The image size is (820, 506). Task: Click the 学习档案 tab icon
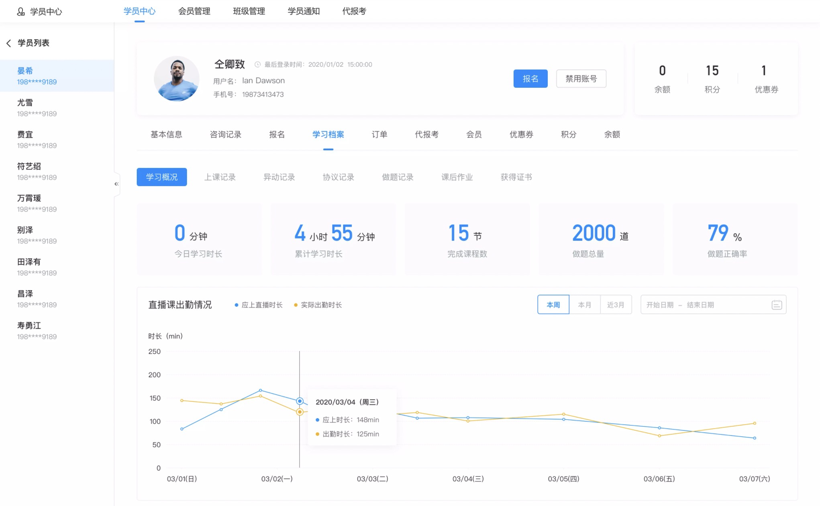pos(328,134)
